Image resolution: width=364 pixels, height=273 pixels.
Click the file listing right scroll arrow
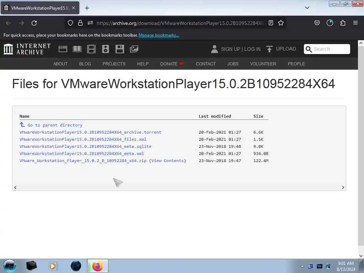(343, 187)
